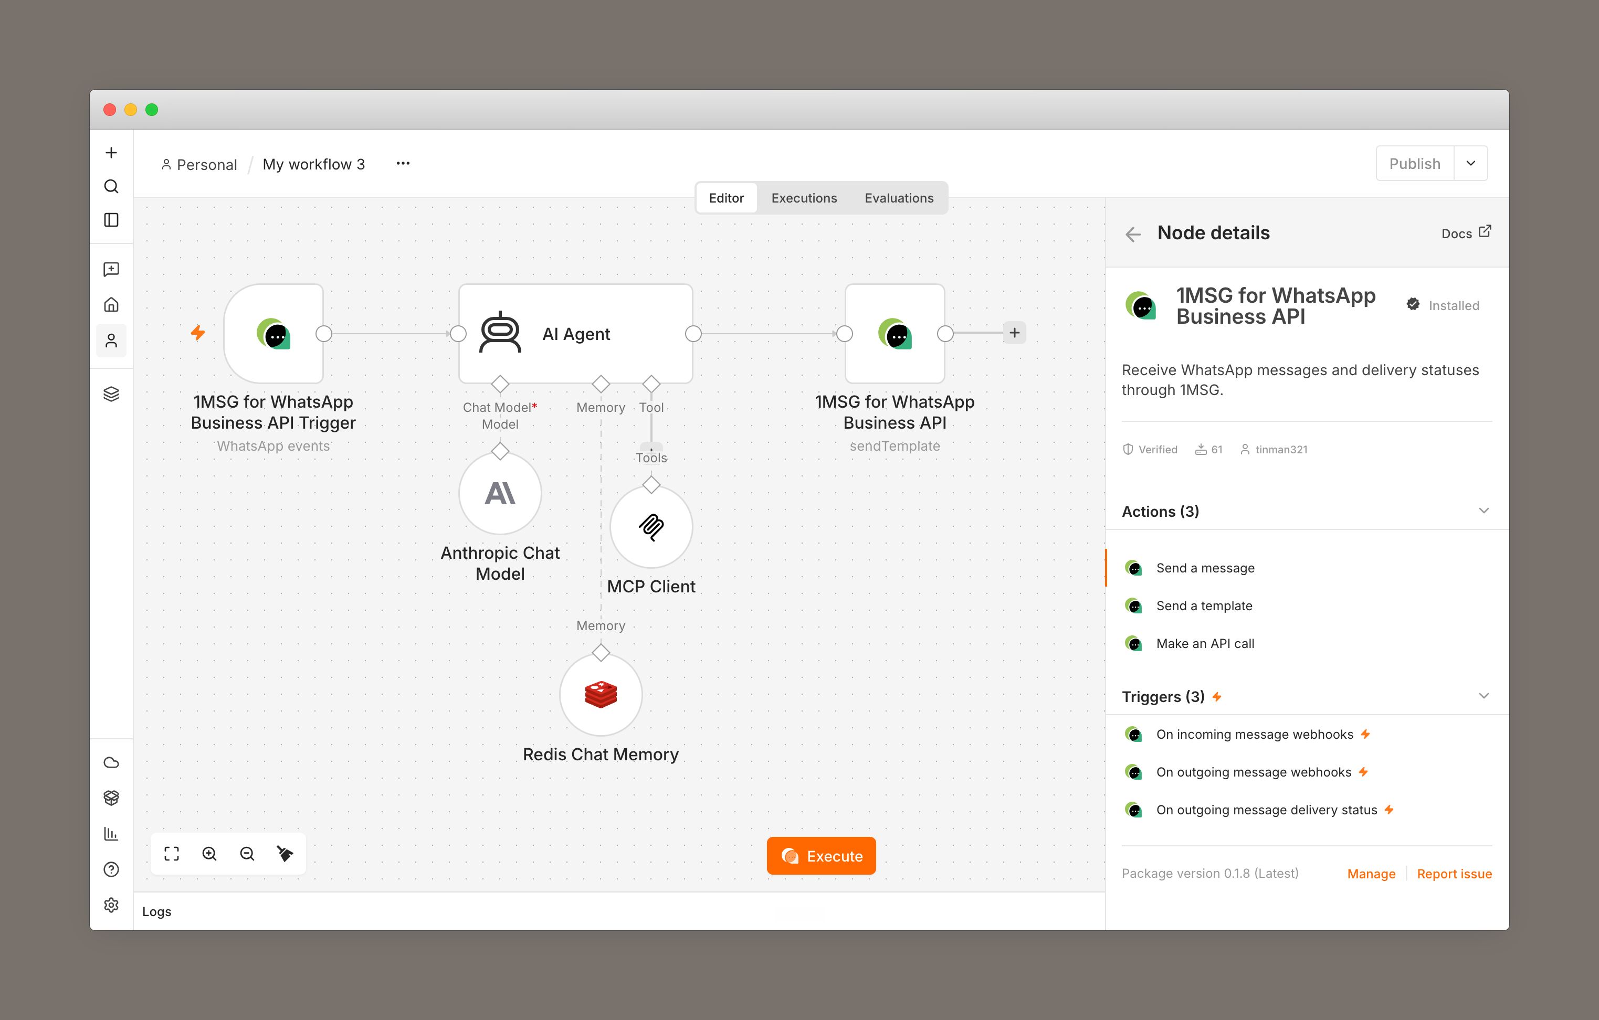Open settings gear in the sidebar
Viewport: 1599px width, 1020px height.
(x=111, y=905)
